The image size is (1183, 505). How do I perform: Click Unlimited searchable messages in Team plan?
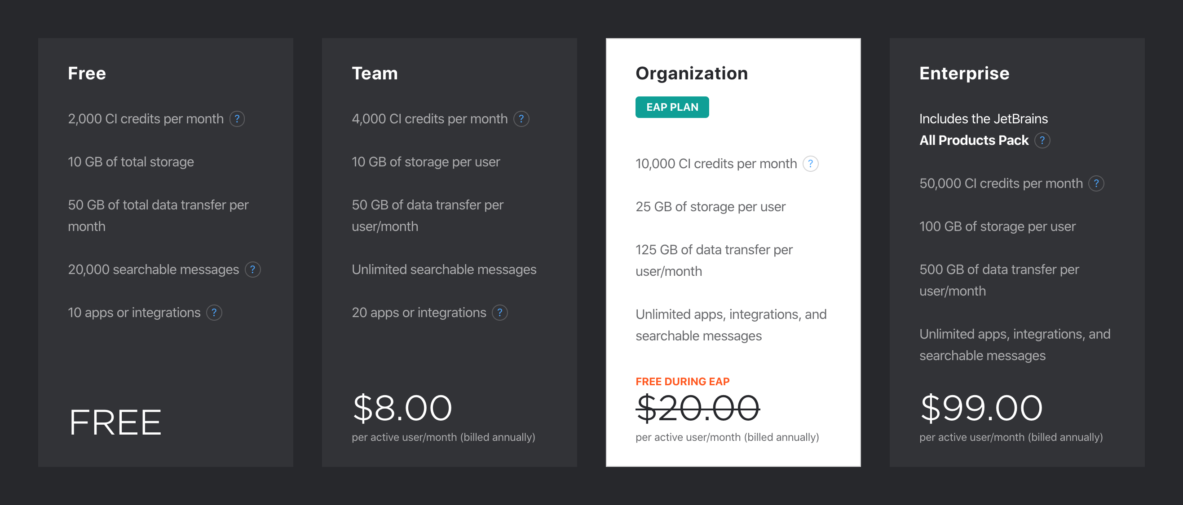pos(444,269)
